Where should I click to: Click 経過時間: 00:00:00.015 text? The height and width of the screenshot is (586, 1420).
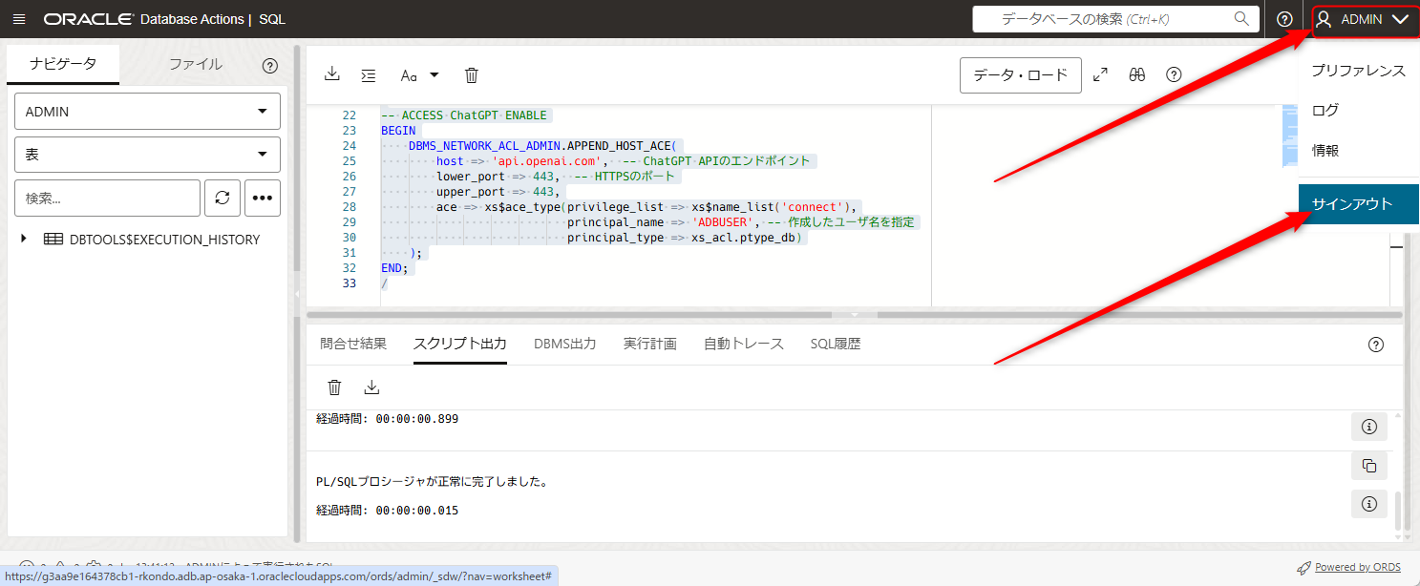pos(387,511)
